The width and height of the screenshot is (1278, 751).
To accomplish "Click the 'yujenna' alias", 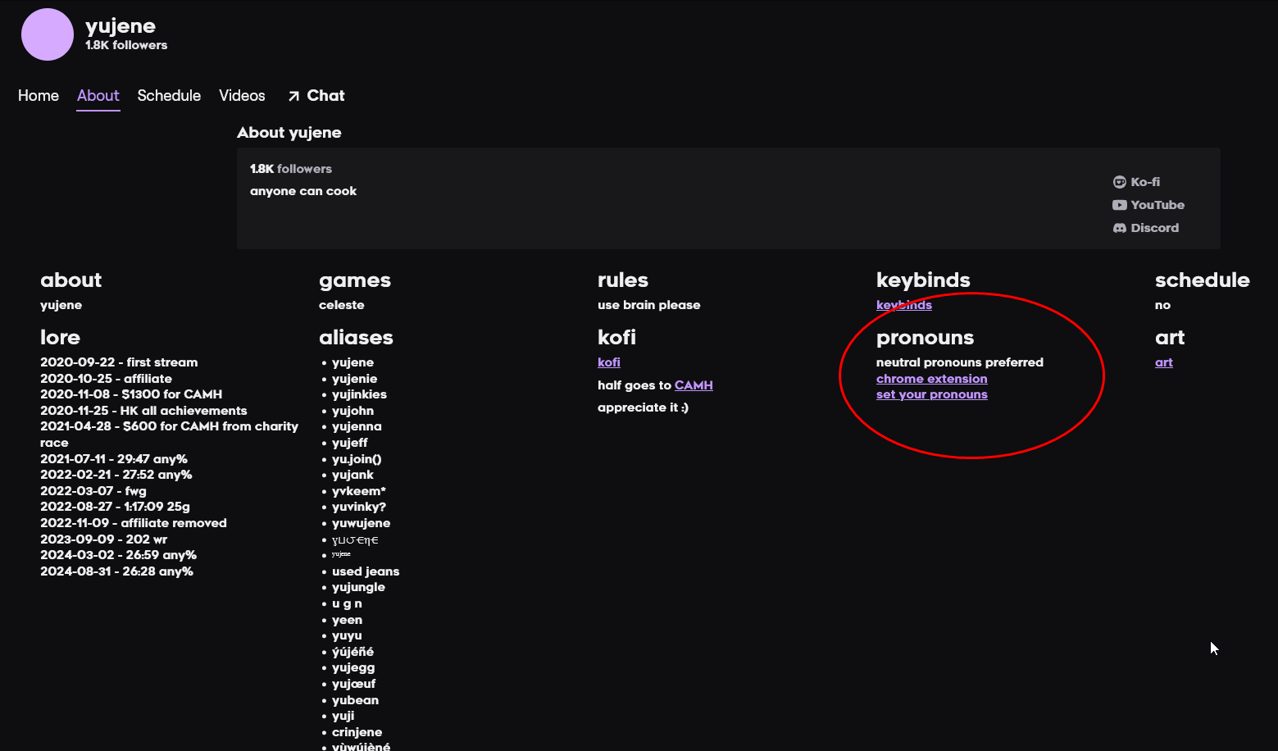I will pyautogui.click(x=357, y=426).
